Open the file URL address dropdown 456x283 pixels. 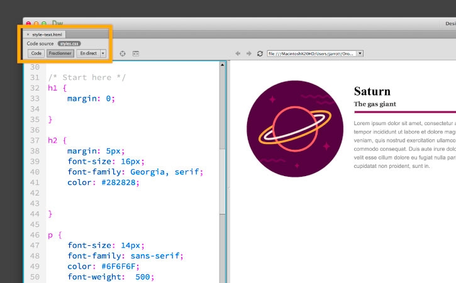click(360, 53)
